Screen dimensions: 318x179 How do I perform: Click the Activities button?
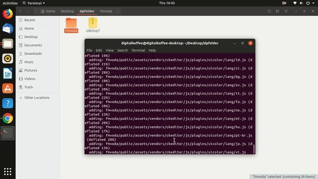(10, 3)
